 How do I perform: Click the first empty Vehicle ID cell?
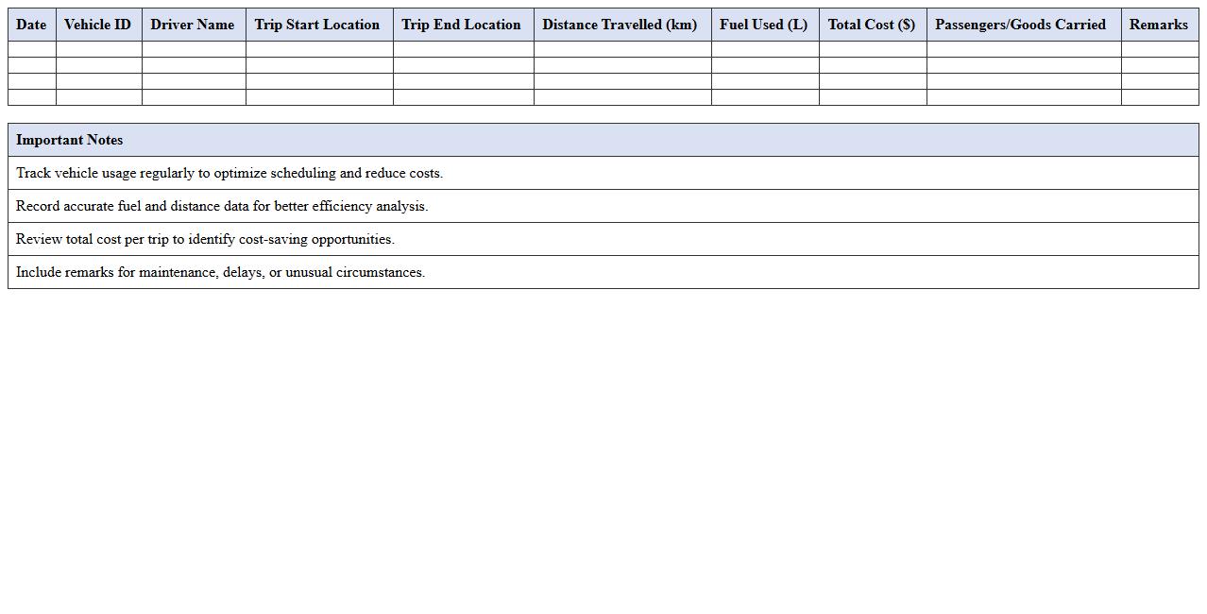(x=97, y=49)
